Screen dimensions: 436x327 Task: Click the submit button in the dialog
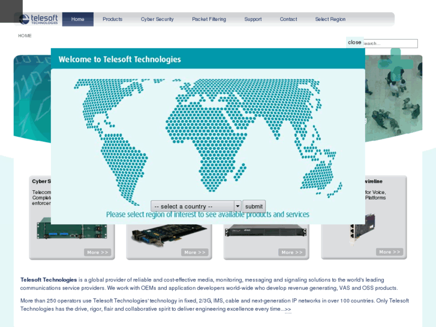pos(254,206)
